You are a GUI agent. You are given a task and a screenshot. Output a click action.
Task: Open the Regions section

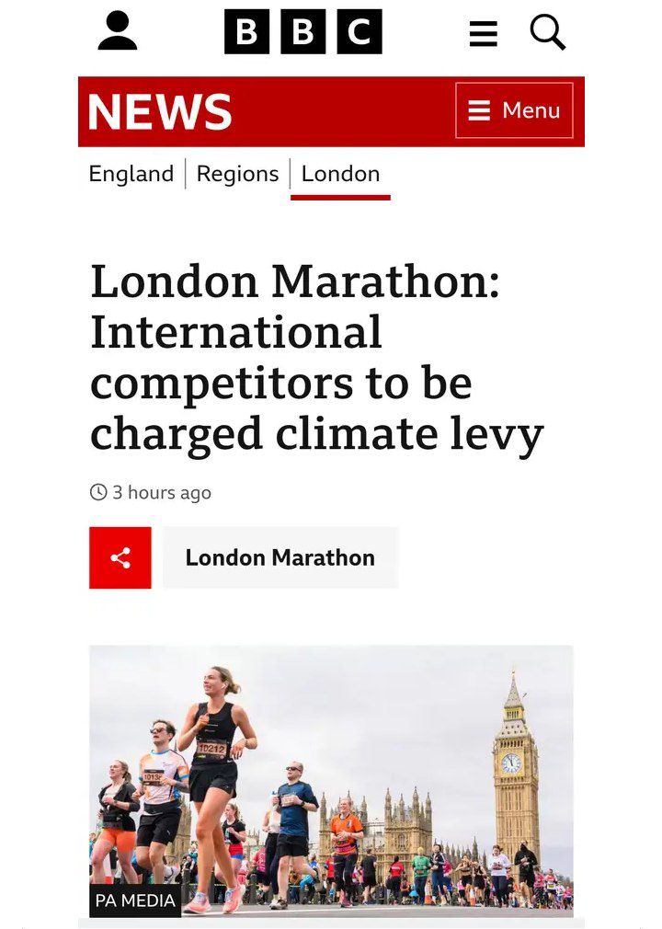coord(237,174)
